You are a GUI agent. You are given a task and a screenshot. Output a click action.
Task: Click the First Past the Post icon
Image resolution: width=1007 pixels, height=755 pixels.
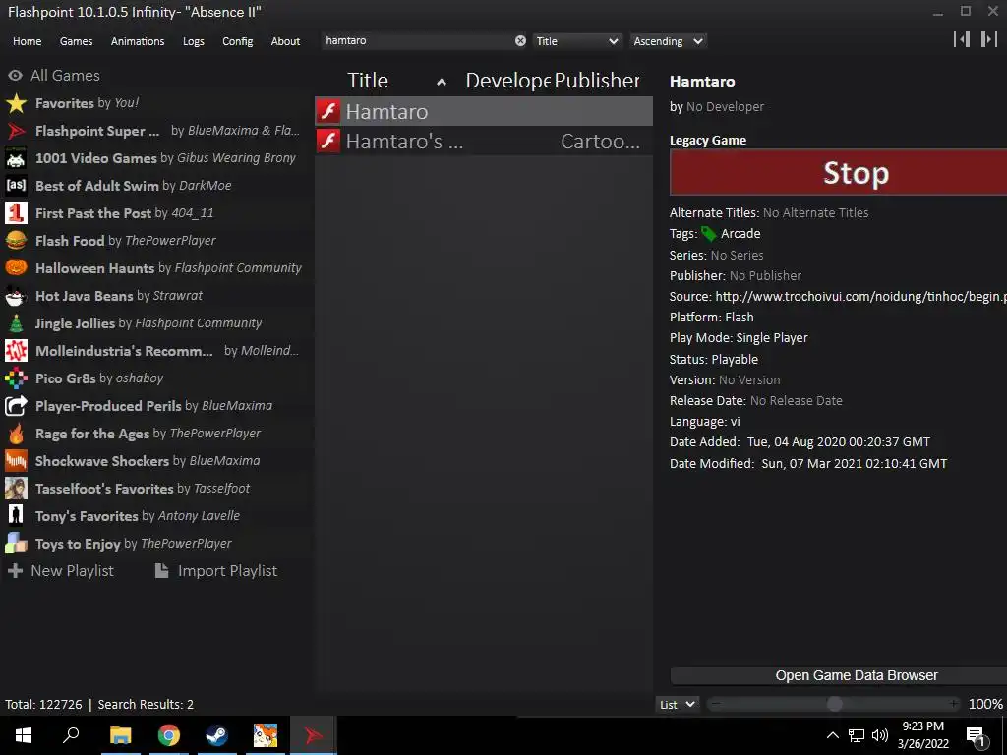coord(16,213)
